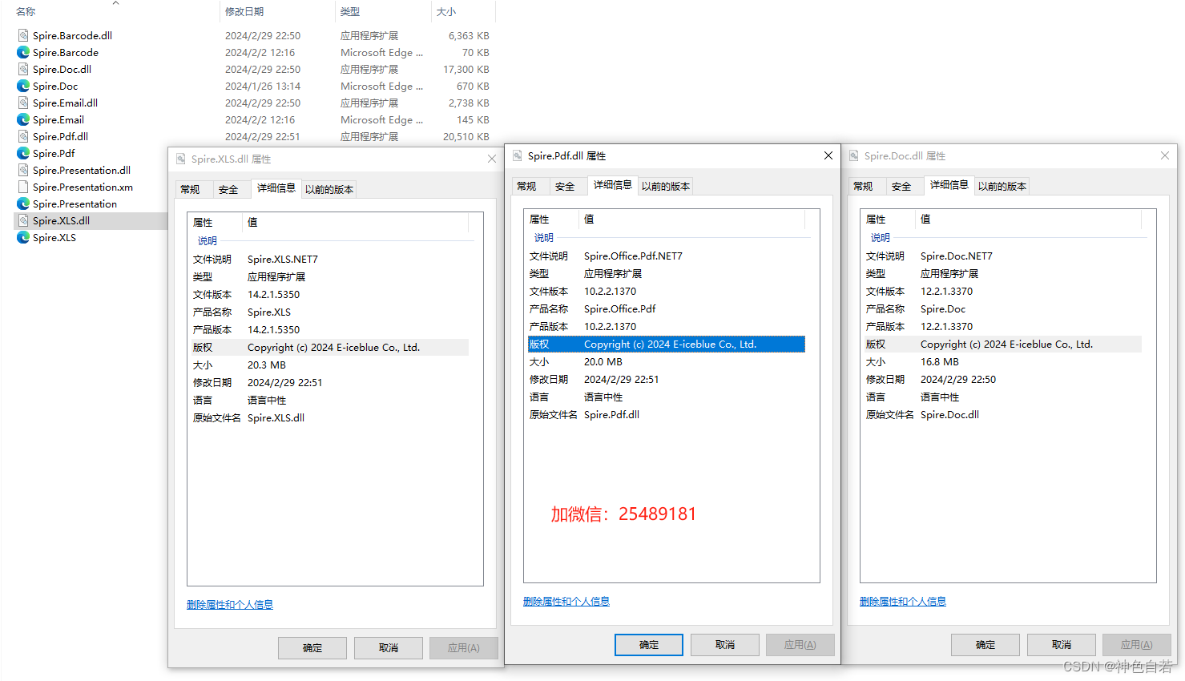Click file version 10.2.2.1370 in 文件版本 row
This screenshot has height=681, width=1185.
pyautogui.click(x=610, y=292)
